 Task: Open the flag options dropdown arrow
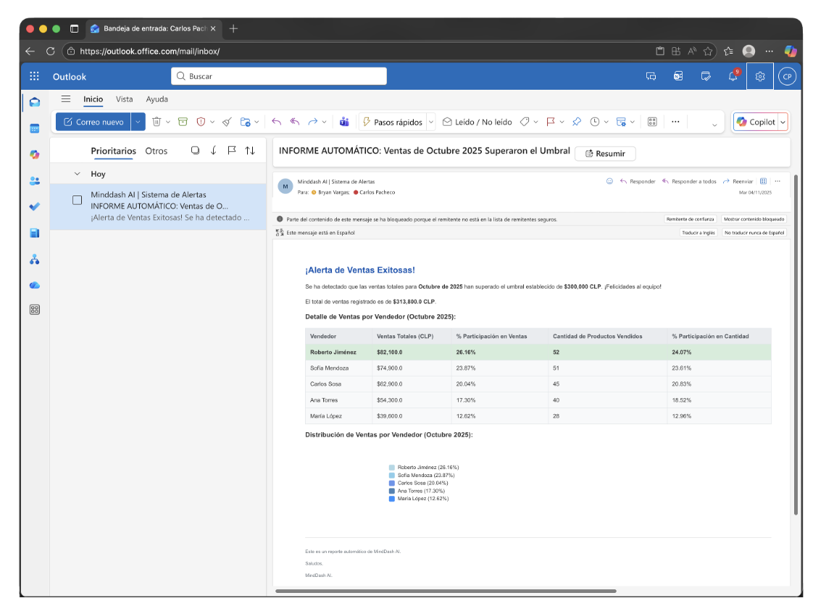[562, 122]
